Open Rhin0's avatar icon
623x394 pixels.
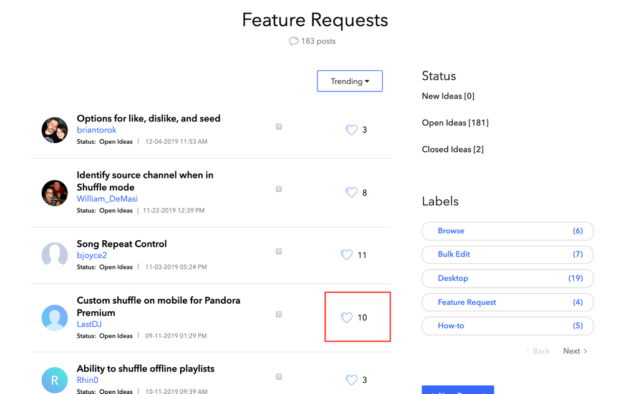pyautogui.click(x=55, y=380)
